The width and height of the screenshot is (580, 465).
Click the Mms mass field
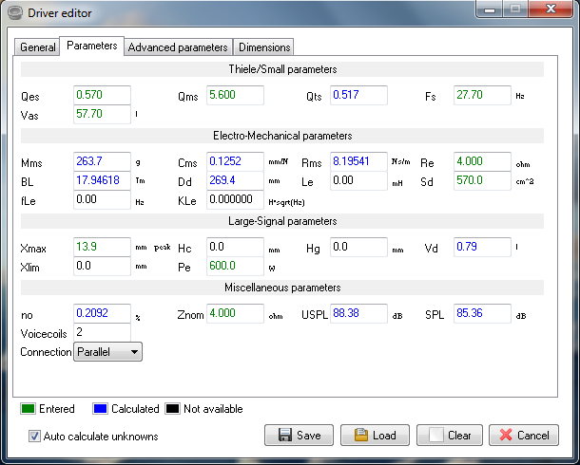[102, 161]
